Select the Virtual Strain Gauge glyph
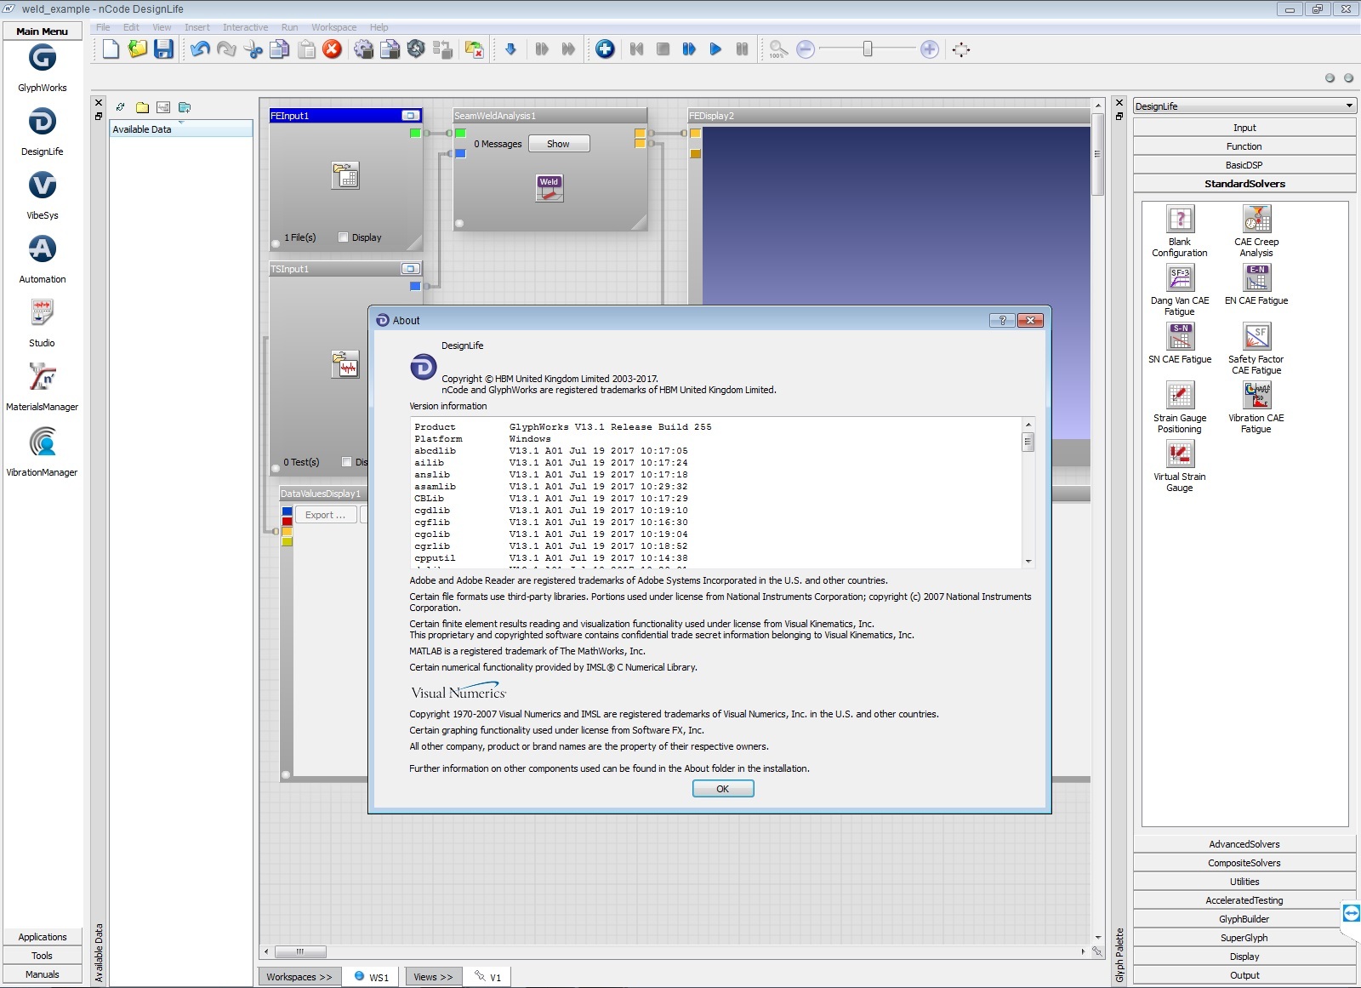This screenshot has height=988, width=1361. (1180, 454)
